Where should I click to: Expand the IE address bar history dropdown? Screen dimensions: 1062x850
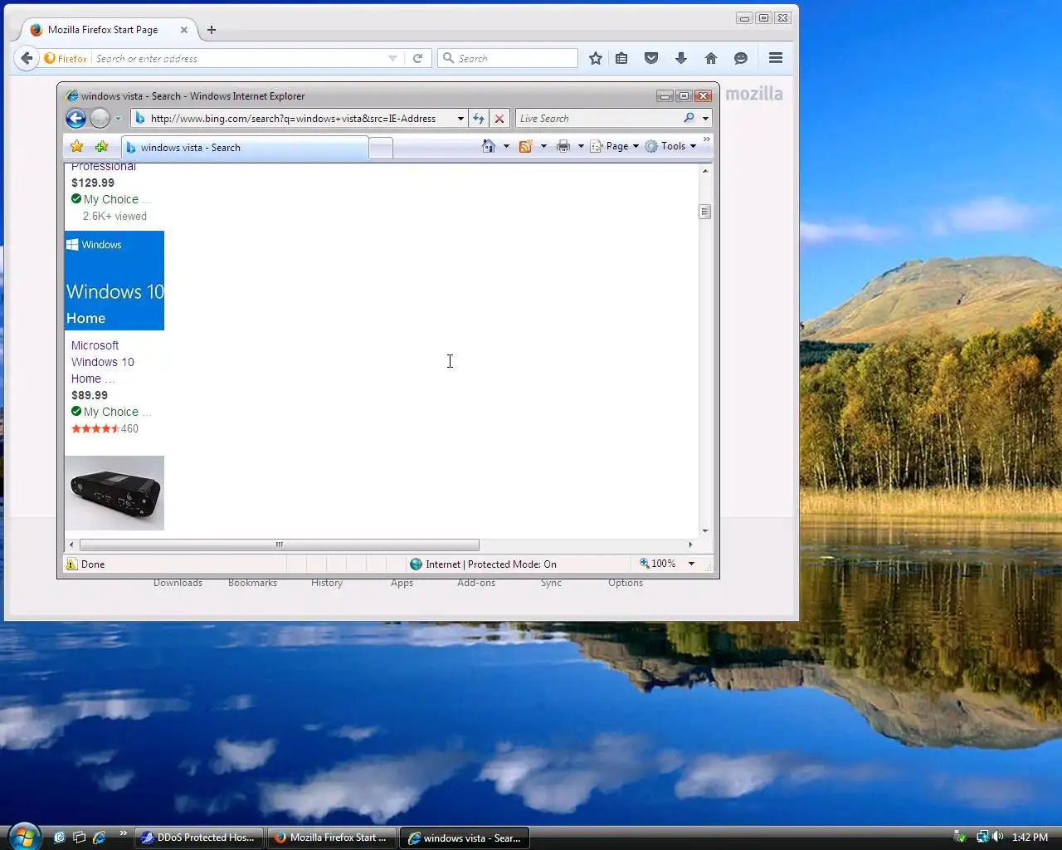(x=460, y=119)
